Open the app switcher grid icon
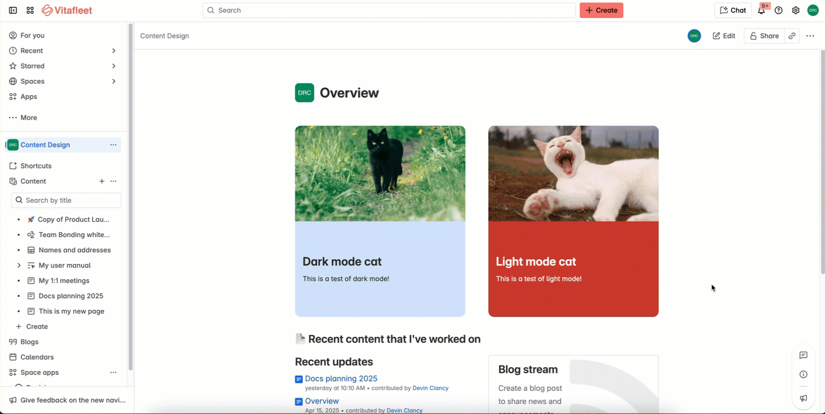 [30, 10]
